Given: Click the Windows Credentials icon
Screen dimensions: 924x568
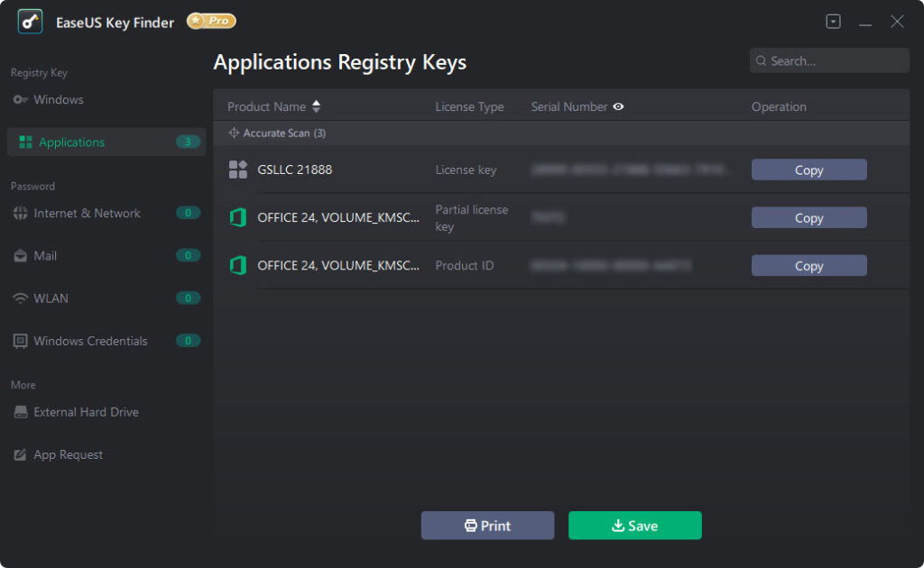Looking at the screenshot, I should [20, 342].
